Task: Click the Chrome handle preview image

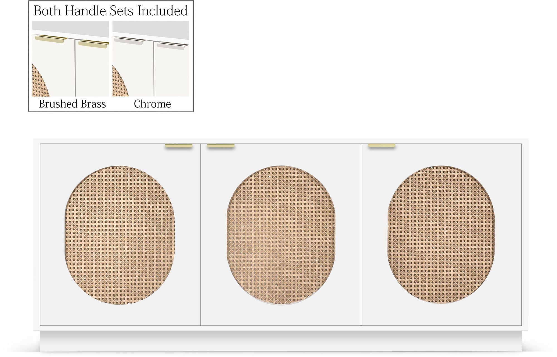Action: point(151,59)
